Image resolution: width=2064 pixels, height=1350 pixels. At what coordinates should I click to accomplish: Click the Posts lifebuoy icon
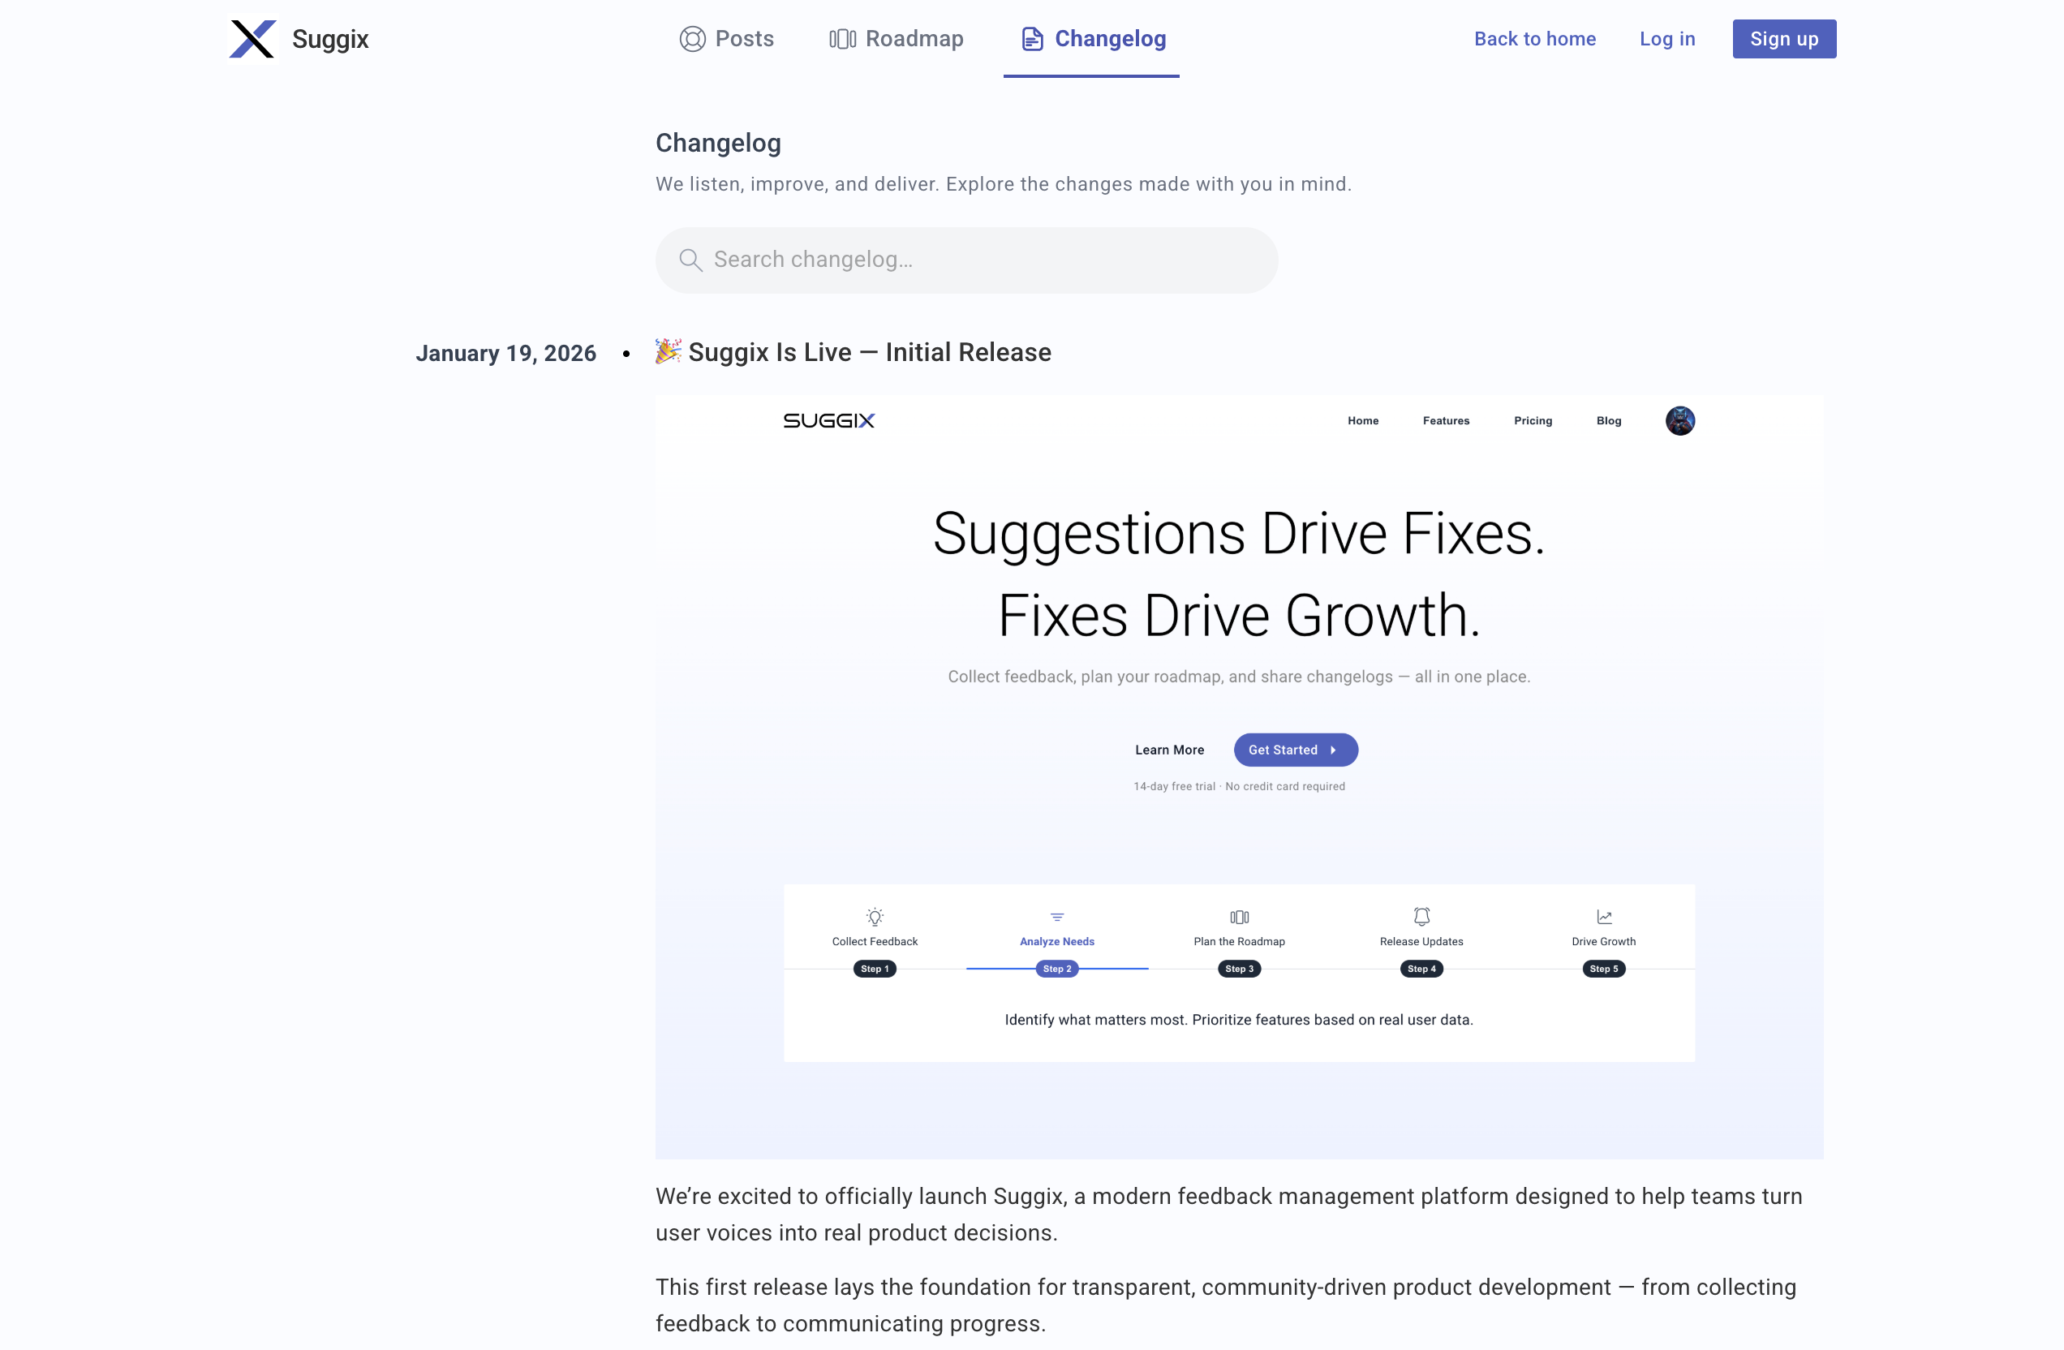click(692, 39)
